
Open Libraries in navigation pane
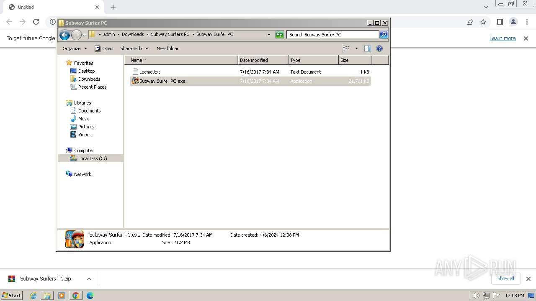pyautogui.click(x=82, y=103)
